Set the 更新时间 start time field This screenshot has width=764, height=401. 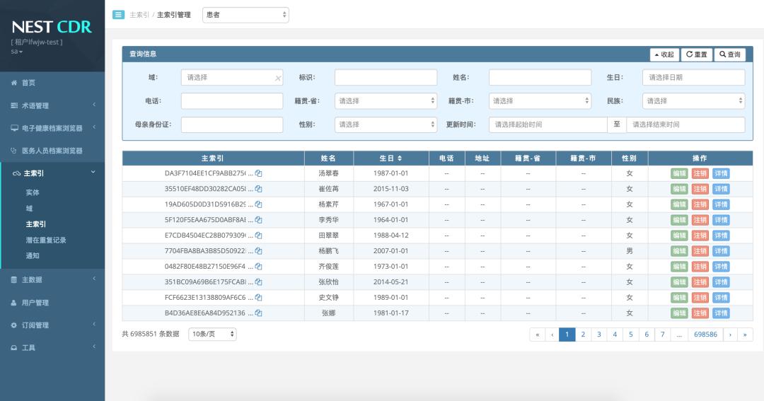click(x=548, y=124)
